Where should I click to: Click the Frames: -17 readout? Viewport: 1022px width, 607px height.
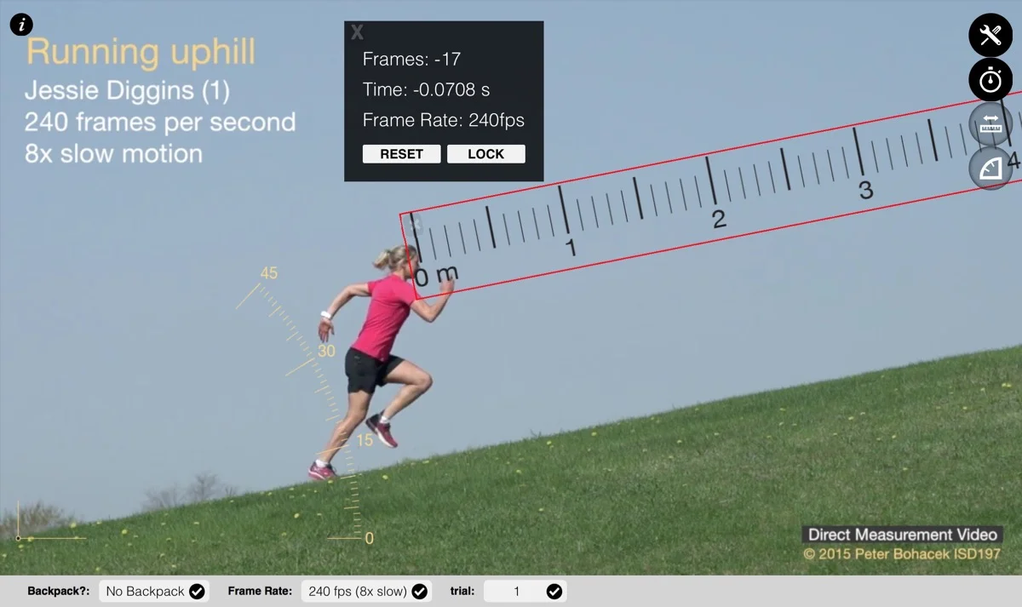[411, 60]
